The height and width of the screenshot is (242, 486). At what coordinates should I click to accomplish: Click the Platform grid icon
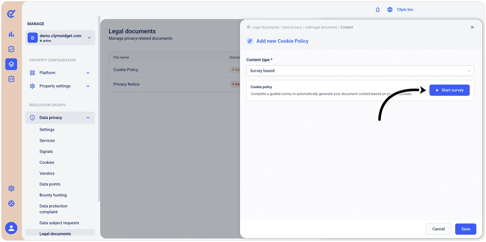click(x=32, y=73)
